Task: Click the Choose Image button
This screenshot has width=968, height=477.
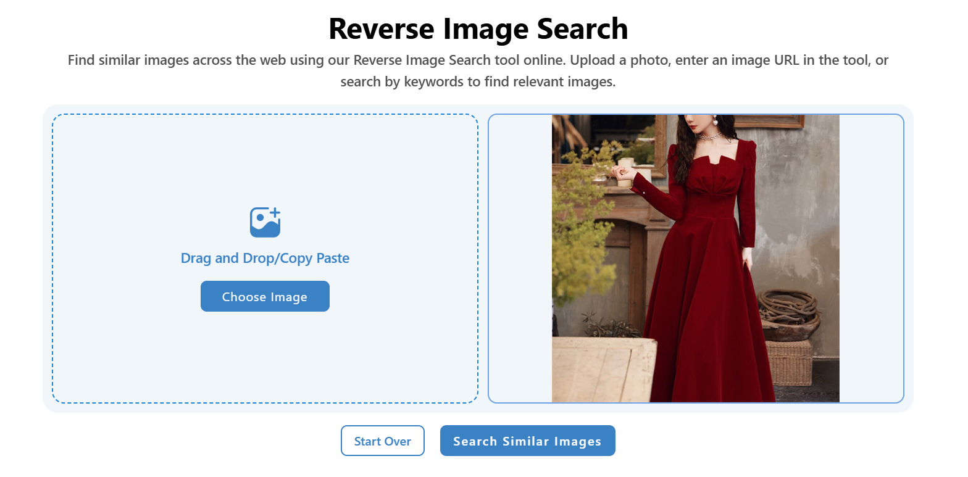Action: point(265,297)
